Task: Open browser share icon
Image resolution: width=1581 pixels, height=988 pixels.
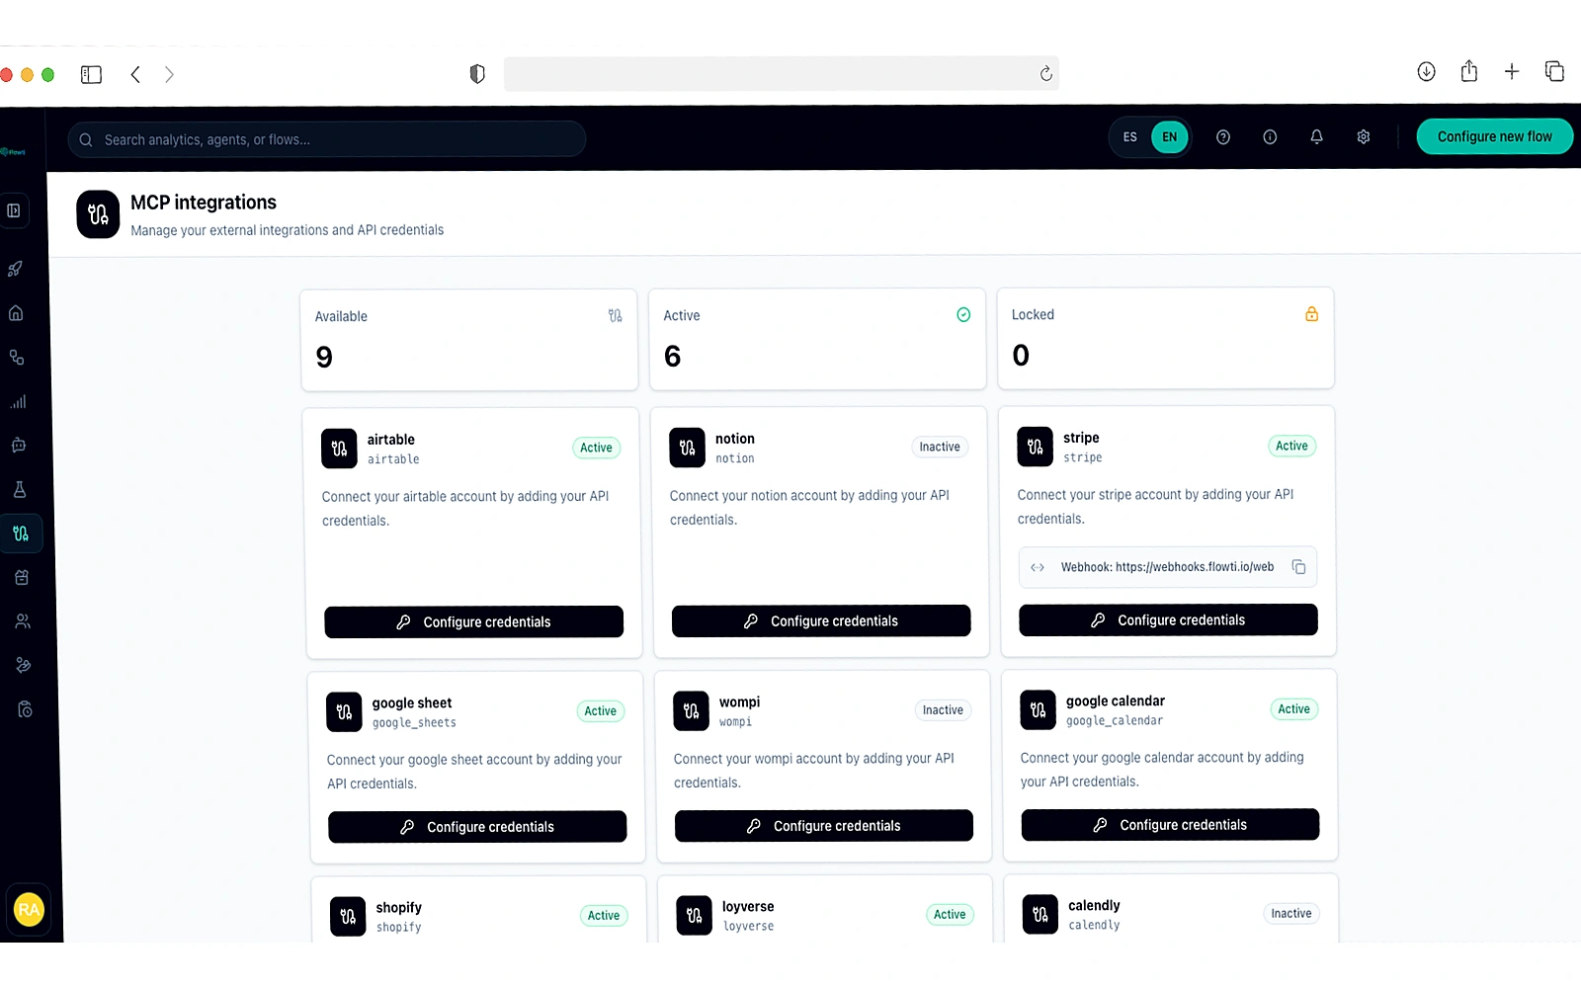Action: (1469, 71)
